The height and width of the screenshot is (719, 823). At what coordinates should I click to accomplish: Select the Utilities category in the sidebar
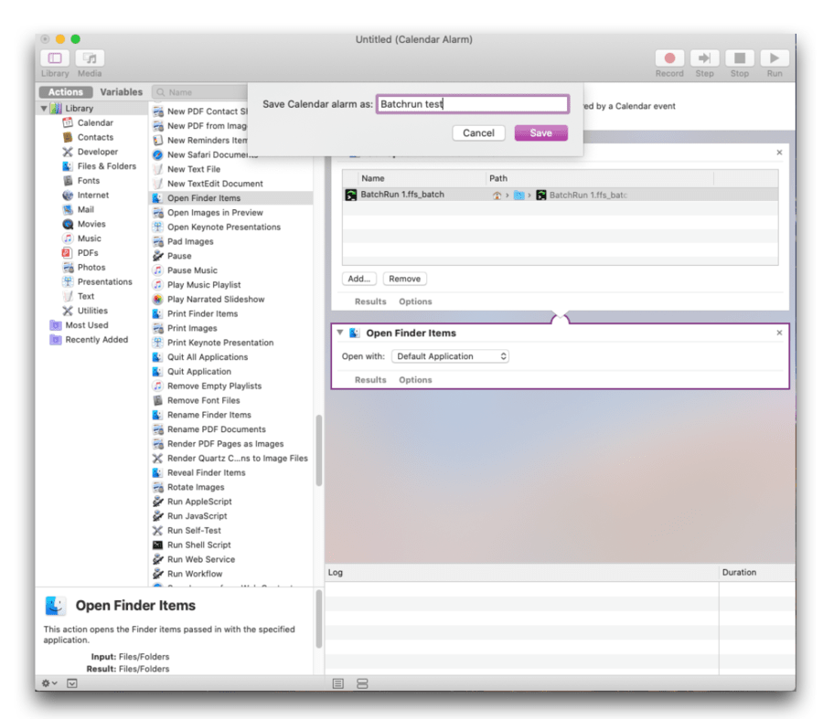click(91, 311)
